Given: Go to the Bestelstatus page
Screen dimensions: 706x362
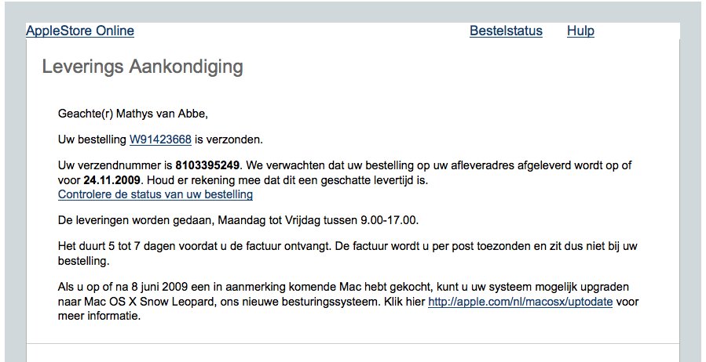Looking at the screenshot, I should (x=506, y=31).
